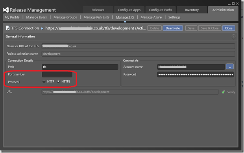Viewport: 244px width, 153px height.
Task: Select the HTTP protocol radio button
Action: (x=44, y=81)
